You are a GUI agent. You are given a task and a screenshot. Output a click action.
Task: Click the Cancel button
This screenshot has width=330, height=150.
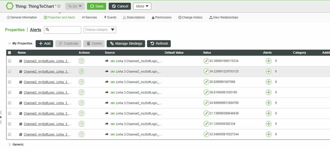point(120,6)
